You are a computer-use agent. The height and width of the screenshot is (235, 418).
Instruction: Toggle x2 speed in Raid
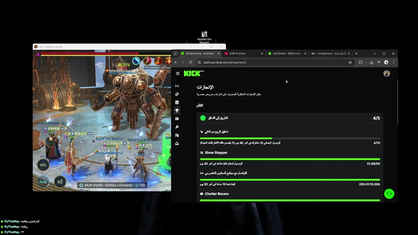tap(60, 182)
